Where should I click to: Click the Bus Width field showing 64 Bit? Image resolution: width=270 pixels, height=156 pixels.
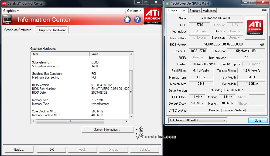pyautogui.click(x=251, y=77)
